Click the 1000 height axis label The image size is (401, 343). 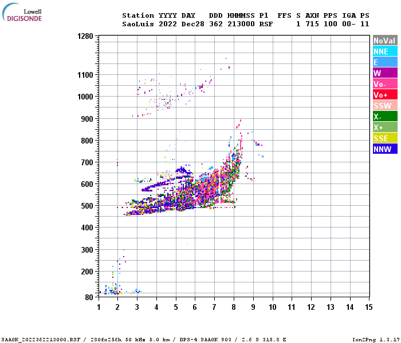85,97
